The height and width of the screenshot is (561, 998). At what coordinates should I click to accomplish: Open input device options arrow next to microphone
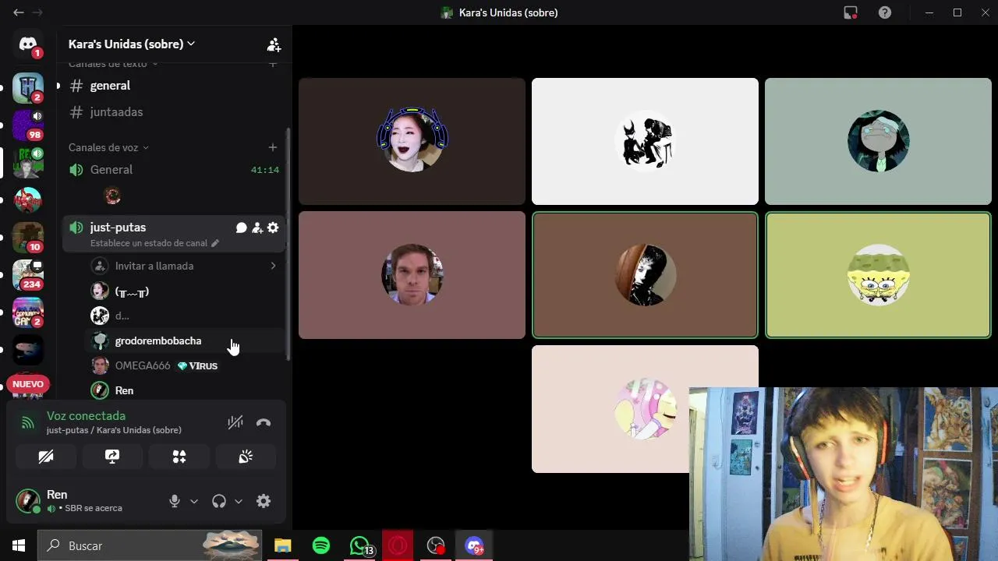194,501
